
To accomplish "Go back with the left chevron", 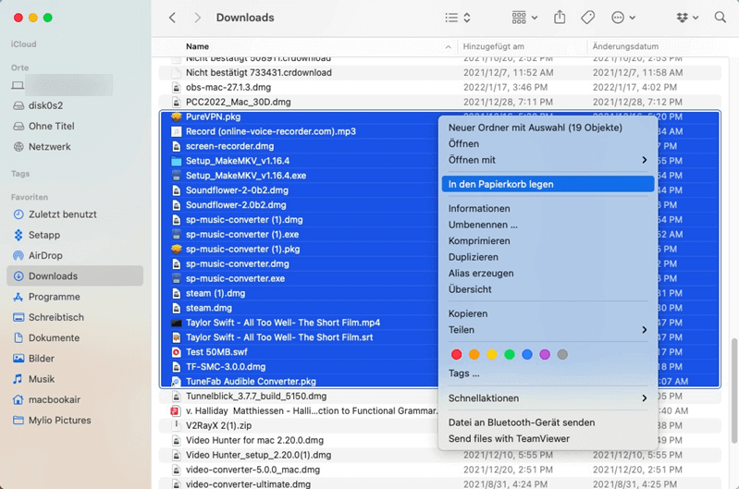I will point(173,18).
